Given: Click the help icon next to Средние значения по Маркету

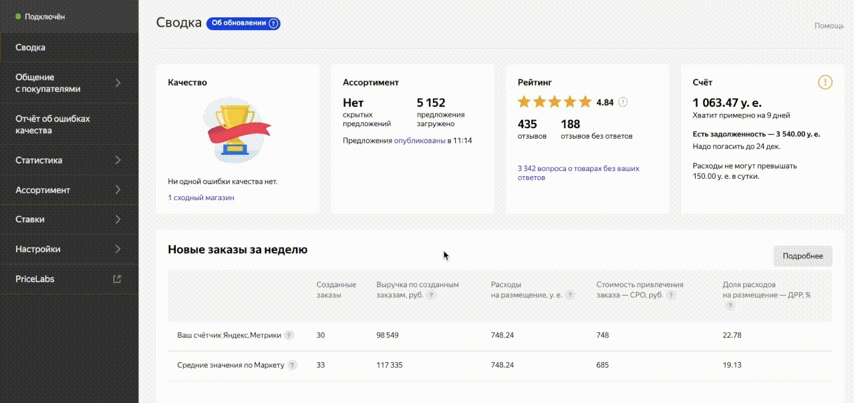Looking at the screenshot, I should [x=292, y=365].
